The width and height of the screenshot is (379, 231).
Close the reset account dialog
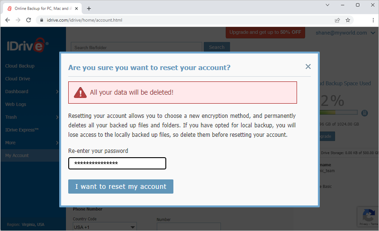pos(308,67)
